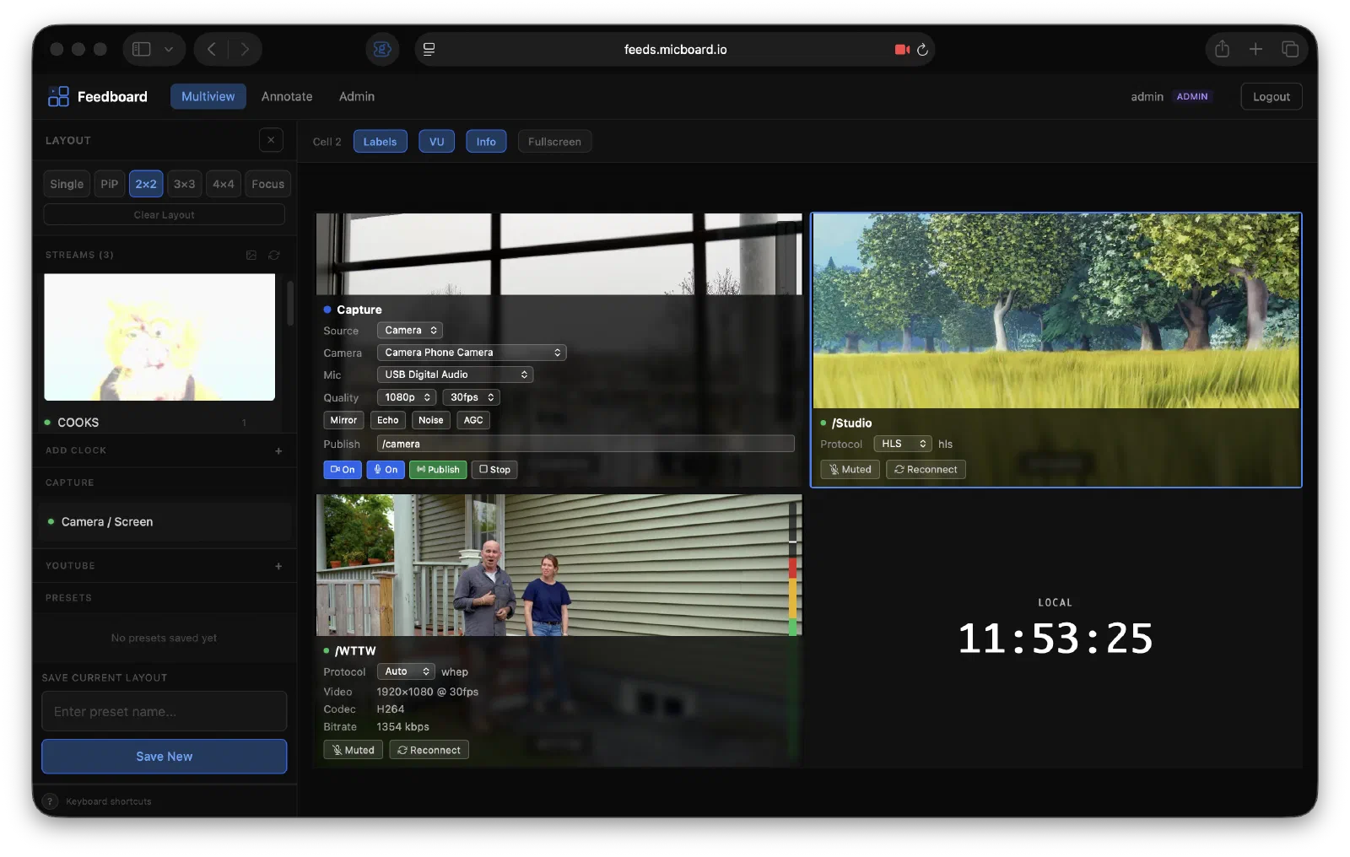This screenshot has height=857, width=1350.
Task: Toggle Fullscreen for Cell 2
Action: tap(554, 142)
